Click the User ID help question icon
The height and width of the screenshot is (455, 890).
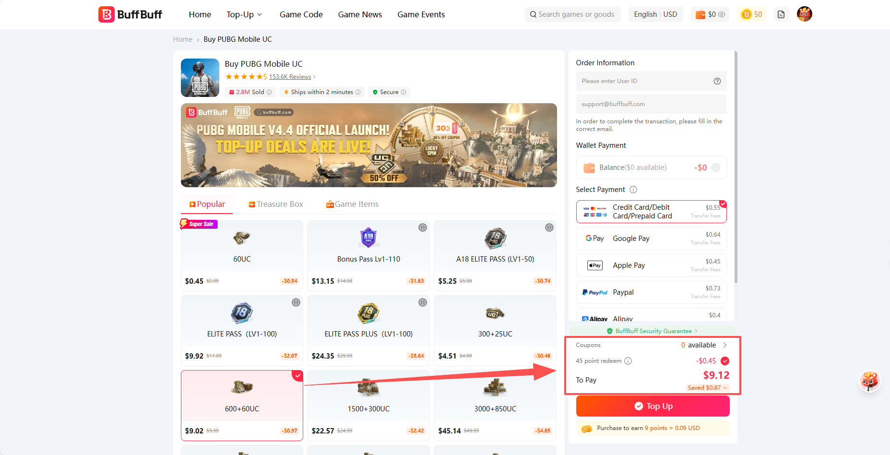(x=717, y=81)
